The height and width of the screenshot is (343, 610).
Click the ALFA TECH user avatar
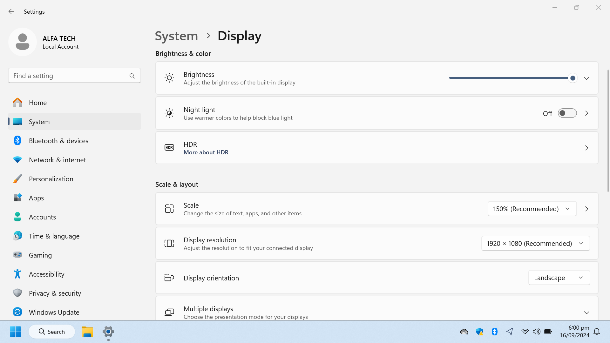pos(23,42)
